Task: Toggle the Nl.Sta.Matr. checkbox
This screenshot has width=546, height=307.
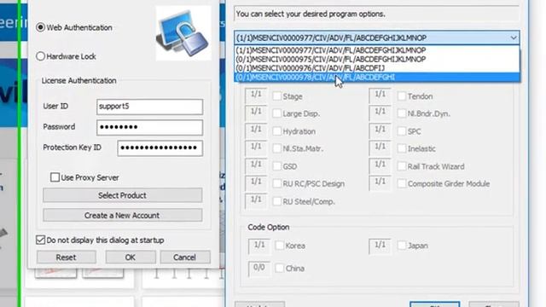Action: point(276,148)
